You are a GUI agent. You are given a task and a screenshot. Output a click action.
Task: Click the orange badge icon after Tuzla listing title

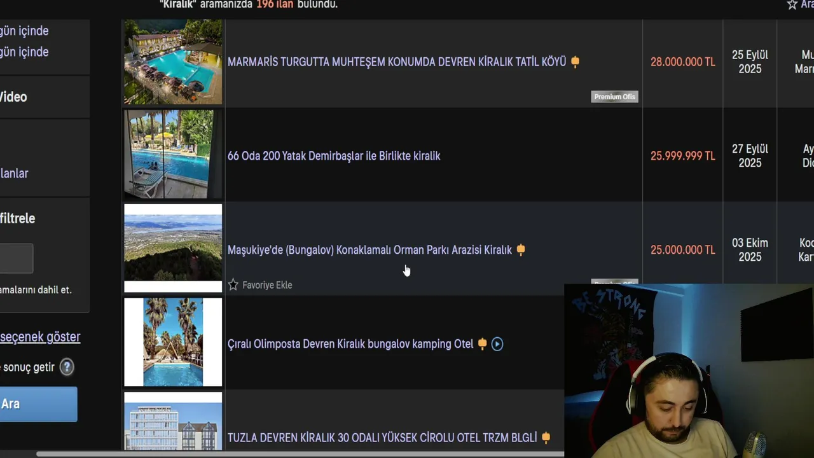[x=546, y=438]
